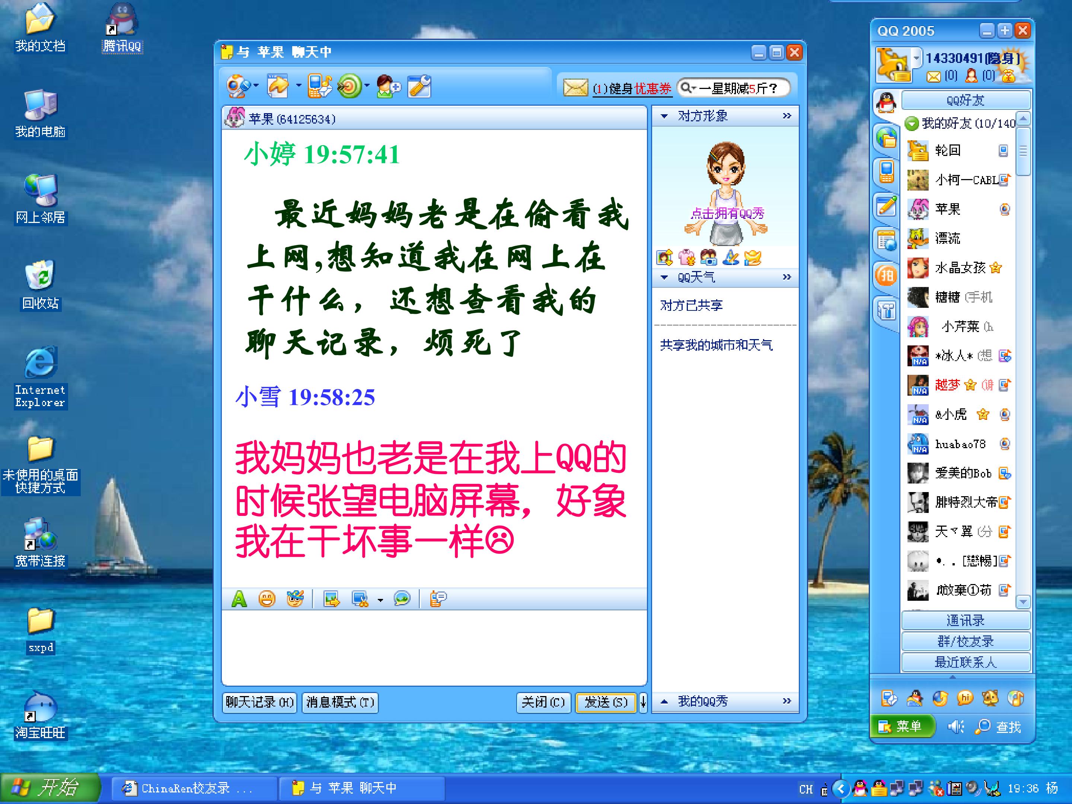This screenshot has width=1072, height=804.
Task: Click the screen capture icon
Action: pos(360,599)
